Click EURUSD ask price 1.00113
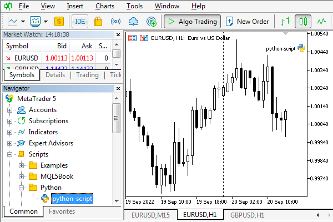The width and height of the screenshot is (333, 222). click(82, 58)
